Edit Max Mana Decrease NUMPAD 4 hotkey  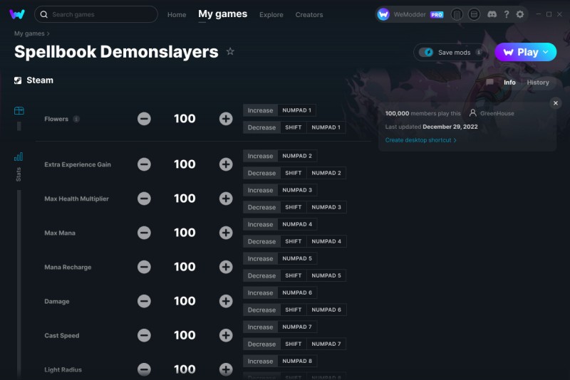(x=326, y=241)
